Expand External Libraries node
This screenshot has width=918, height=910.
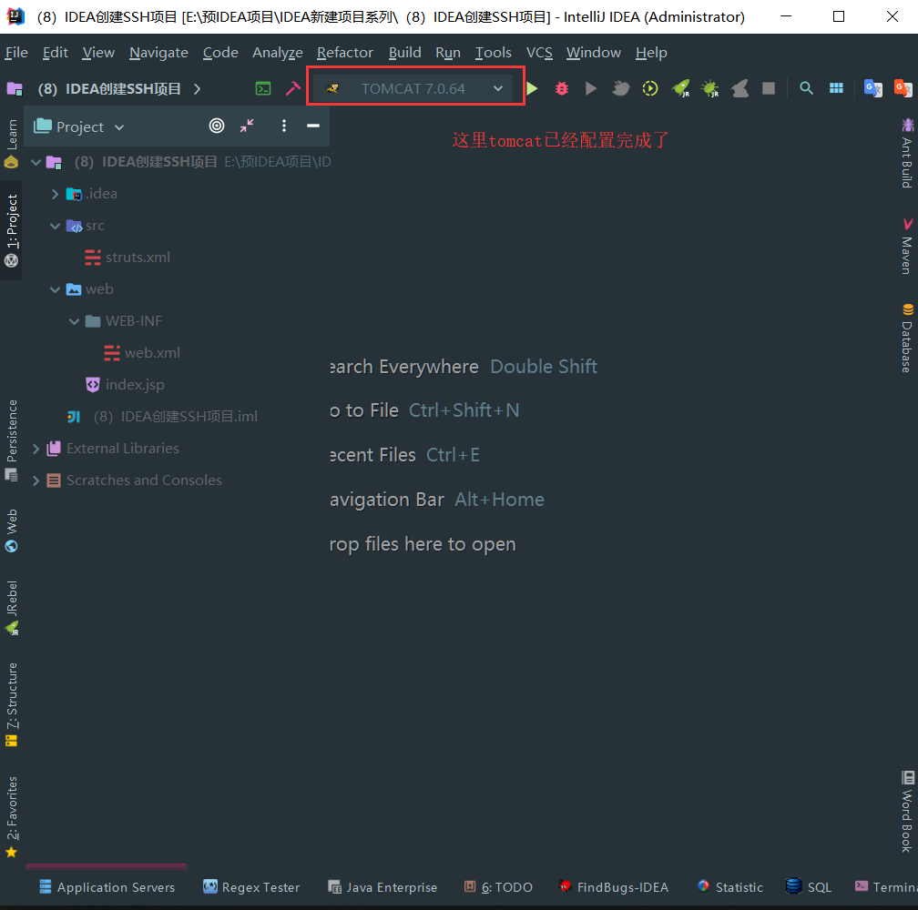[36, 449]
